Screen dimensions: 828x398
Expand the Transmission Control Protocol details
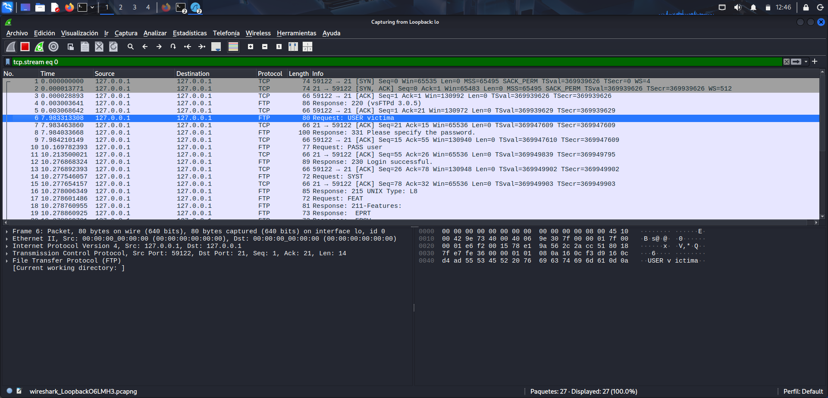[7, 253]
